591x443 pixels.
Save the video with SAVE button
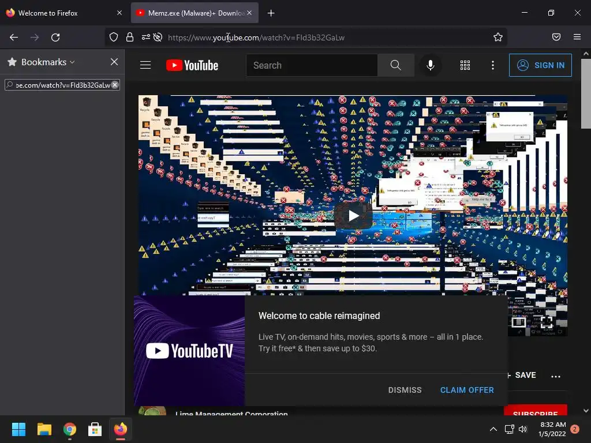[x=521, y=375]
